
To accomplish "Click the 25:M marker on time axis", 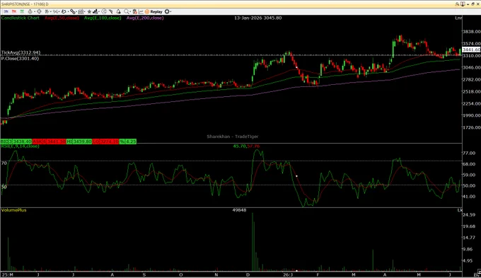I will coord(7,274).
